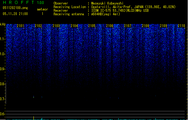This screenshot has width=188, height=120.
Task: Click the meteor echo spot after 2101
Action: point(33,97)
